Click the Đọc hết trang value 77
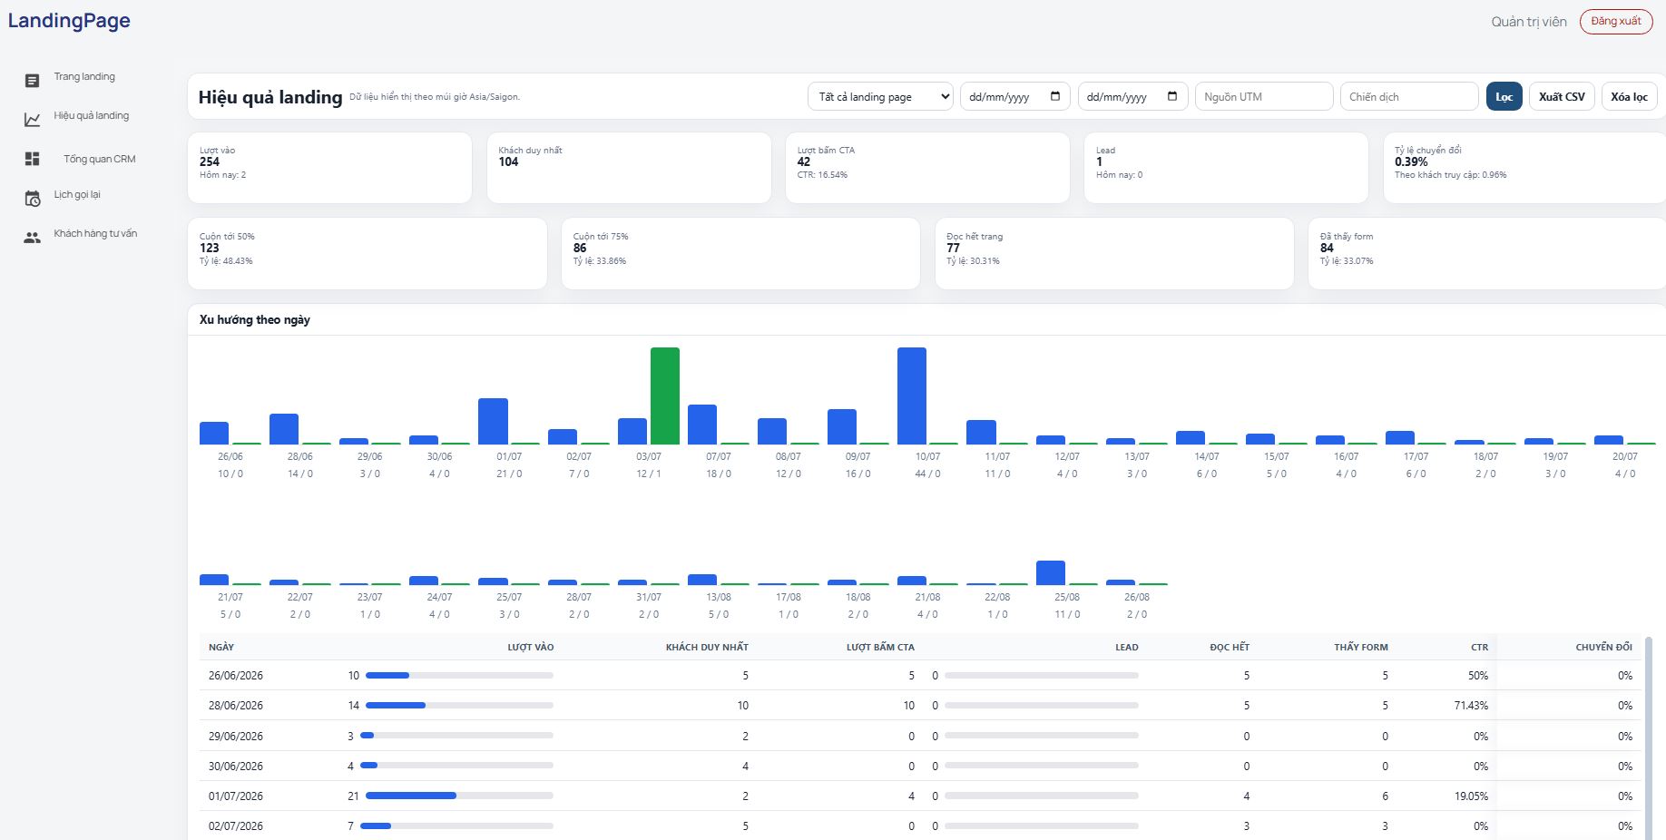Viewport: 1666px width, 840px height. coord(953,248)
